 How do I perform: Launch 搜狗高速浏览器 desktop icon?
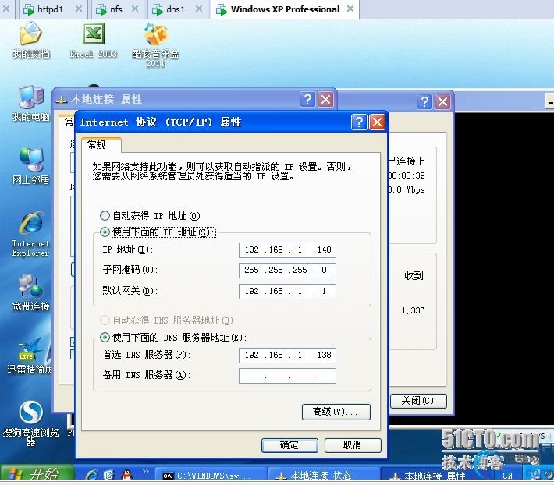(x=30, y=423)
